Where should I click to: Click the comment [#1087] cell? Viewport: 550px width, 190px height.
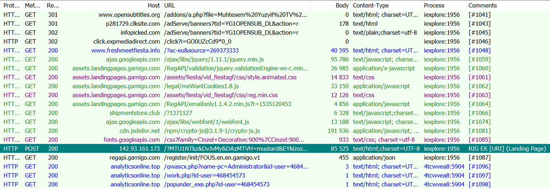coord(479,158)
